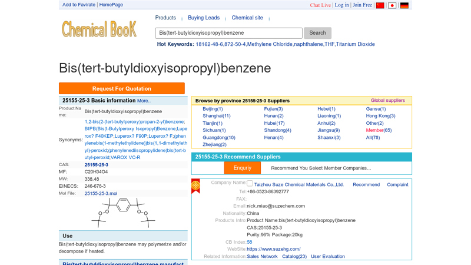Visit https://www.suzehg.com/ website link
Image resolution: width=471 pixels, height=265 pixels.
coord(274,249)
